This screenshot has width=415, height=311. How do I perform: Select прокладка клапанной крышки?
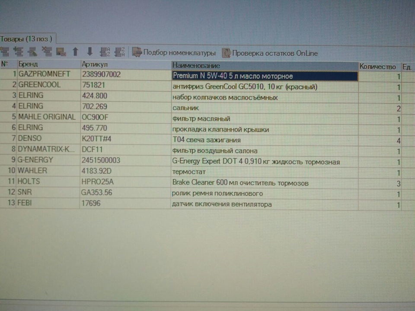(265, 130)
